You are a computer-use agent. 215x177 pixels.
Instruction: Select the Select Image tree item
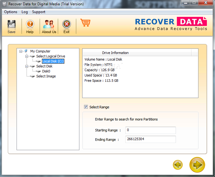(46, 76)
